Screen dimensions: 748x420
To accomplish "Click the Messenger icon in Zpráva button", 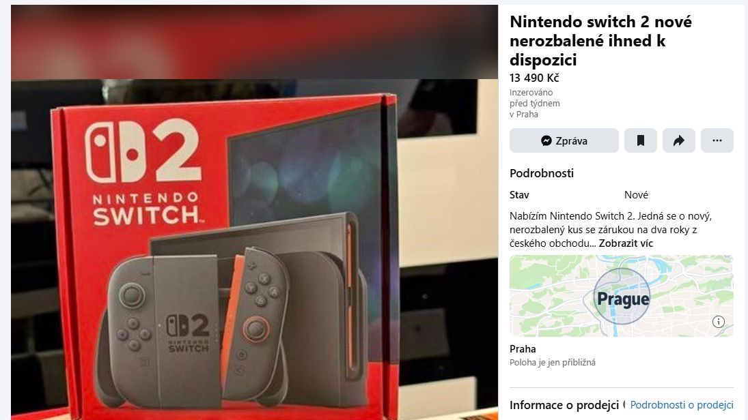I will coord(546,140).
